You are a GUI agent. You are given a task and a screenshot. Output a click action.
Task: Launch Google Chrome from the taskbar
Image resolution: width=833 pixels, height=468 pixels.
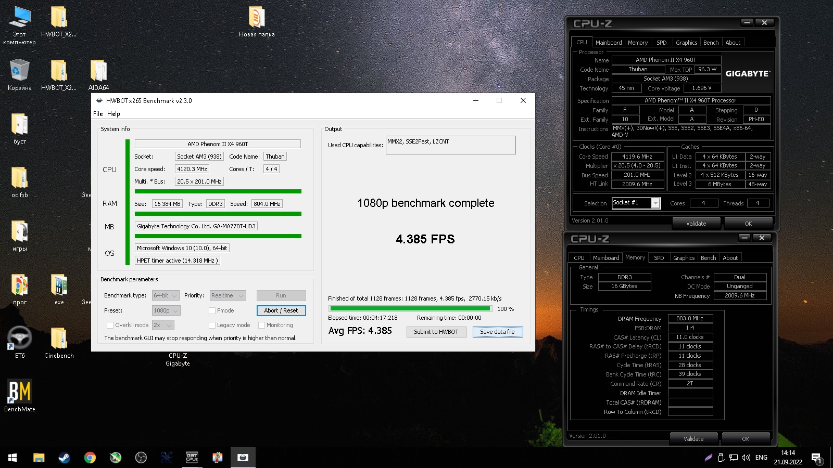[x=90, y=458]
